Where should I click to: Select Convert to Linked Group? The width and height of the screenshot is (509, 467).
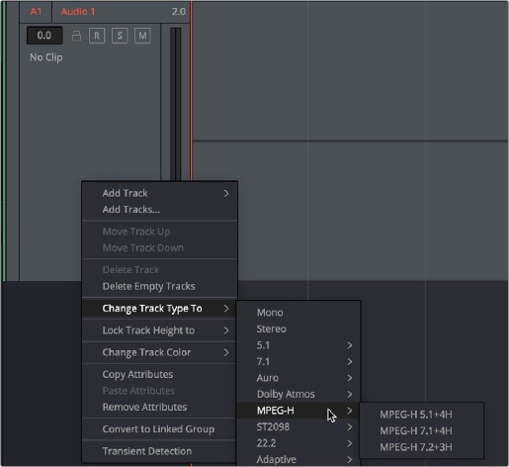coord(159,429)
